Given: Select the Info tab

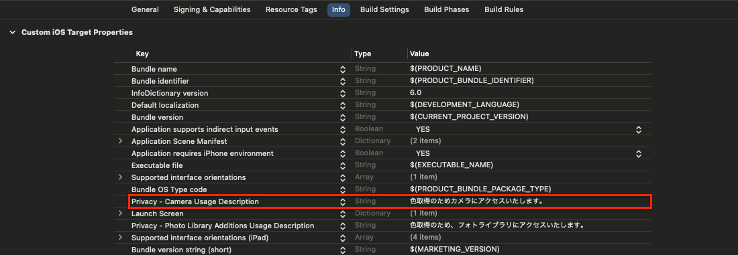Looking at the screenshot, I should (338, 9).
